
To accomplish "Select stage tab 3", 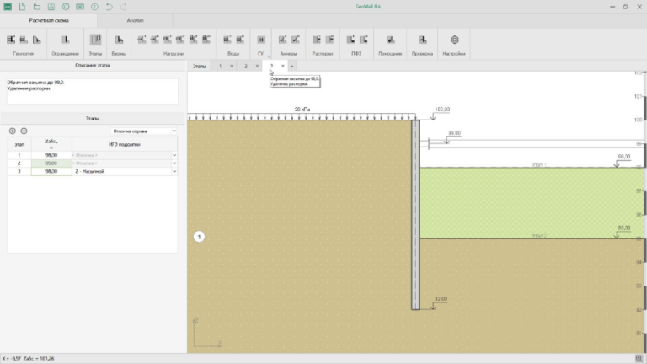I will 271,66.
